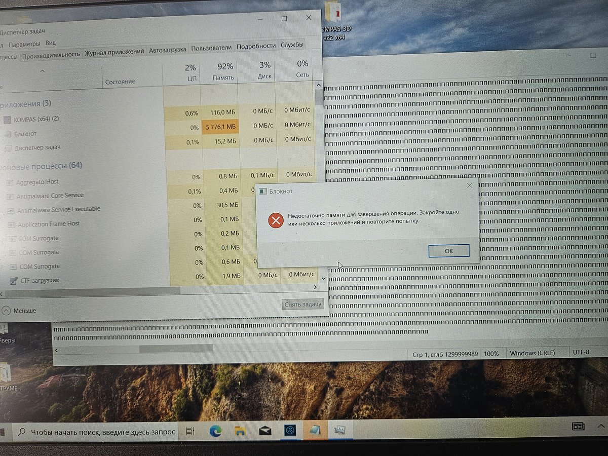Activate the Notepad taskbar icon
This screenshot has width=608, height=456.
point(315,430)
